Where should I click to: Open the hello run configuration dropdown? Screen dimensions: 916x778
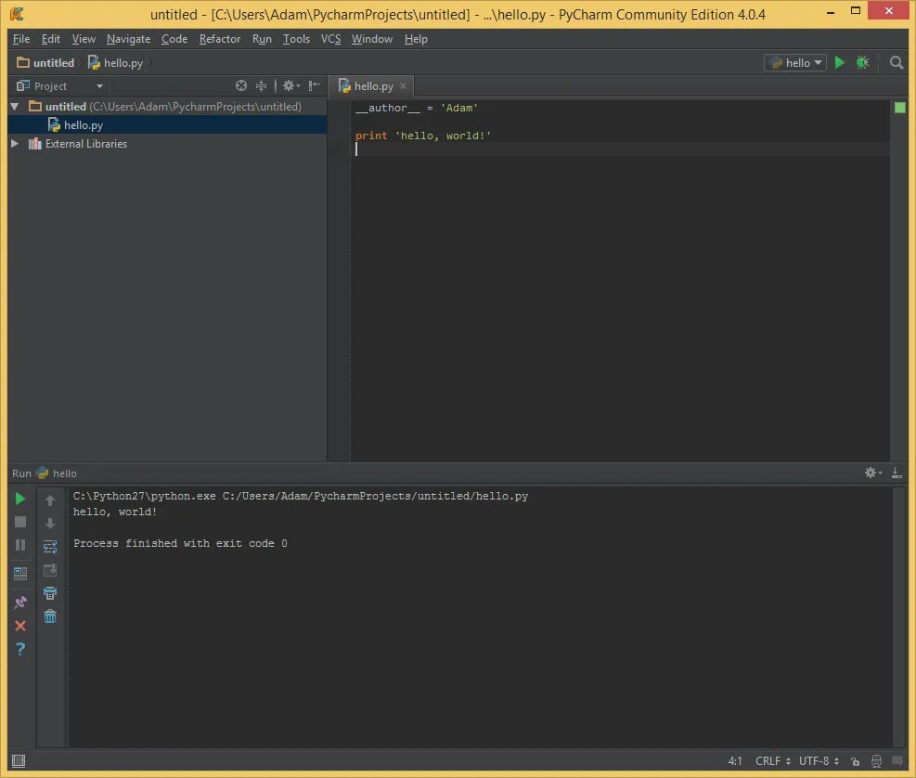pyautogui.click(x=795, y=62)
